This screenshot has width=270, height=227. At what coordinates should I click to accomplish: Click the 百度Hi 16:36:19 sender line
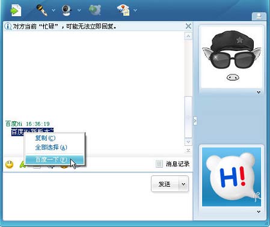[x=28, y=124]
